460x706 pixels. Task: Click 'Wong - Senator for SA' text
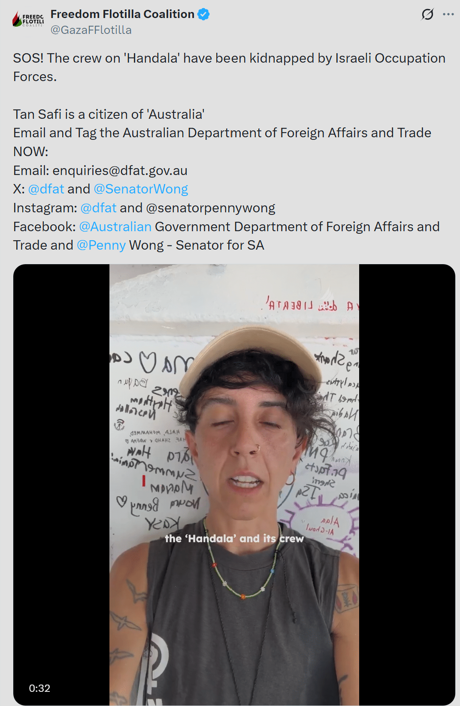(197, 245)
